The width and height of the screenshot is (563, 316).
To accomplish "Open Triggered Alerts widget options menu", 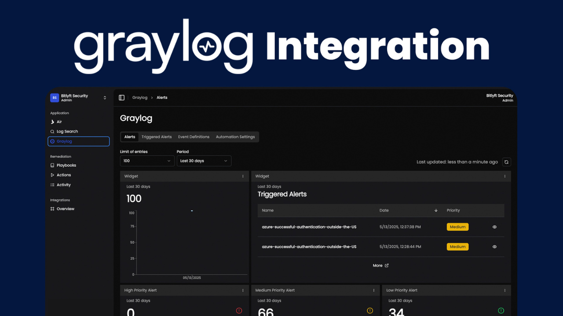I will click(505, 176).
